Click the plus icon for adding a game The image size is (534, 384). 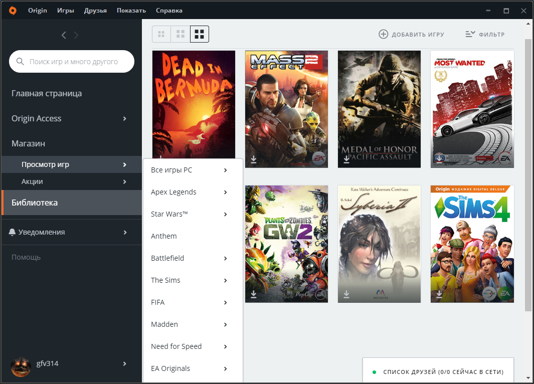[384, 34]
